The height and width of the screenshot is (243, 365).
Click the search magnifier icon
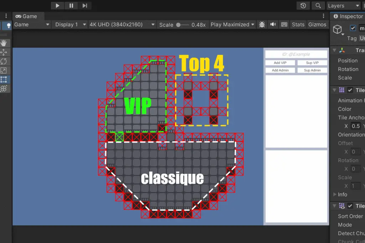coord(318,6)
